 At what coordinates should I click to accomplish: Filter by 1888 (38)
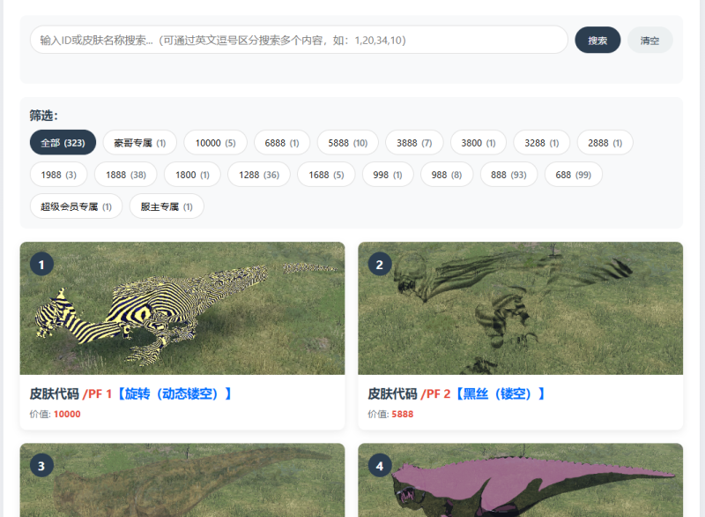[125, 174]
